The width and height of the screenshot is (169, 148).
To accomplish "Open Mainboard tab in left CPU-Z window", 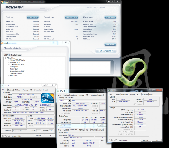I will [18, 90].
